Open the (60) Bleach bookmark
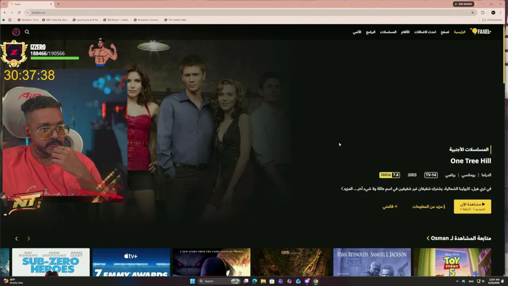Image resolution: width=508 pixels, height=286 pixels. pyautogui.click(x=116, y=20)
